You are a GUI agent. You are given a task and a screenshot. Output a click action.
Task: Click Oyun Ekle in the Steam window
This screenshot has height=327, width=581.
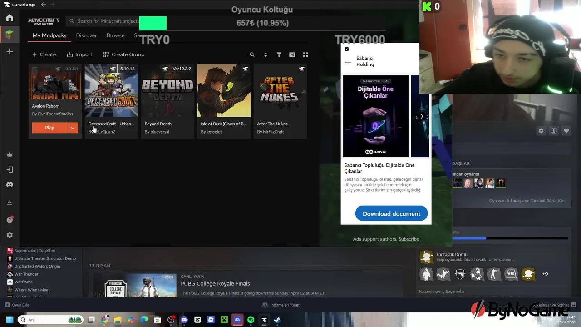(17, 305)
